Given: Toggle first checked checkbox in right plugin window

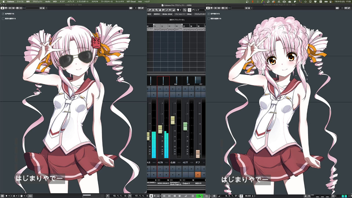Looking at the screenshot, I should tap(209, 14).
